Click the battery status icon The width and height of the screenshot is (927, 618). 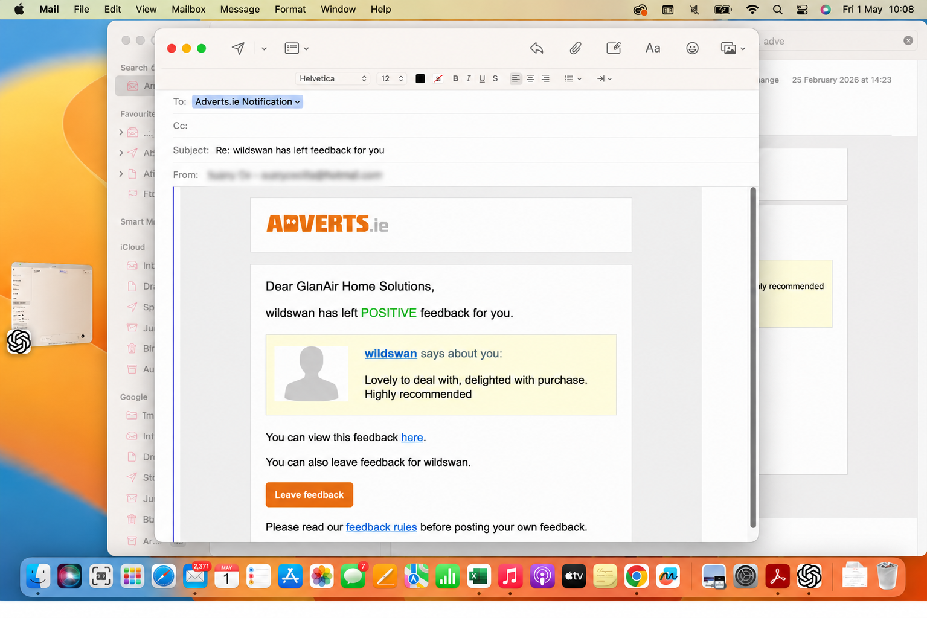point(723,10)
